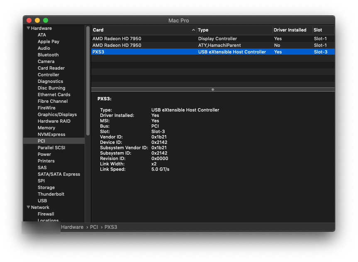
Task: Select ATA in the sidebar
Action: (42, 35)
